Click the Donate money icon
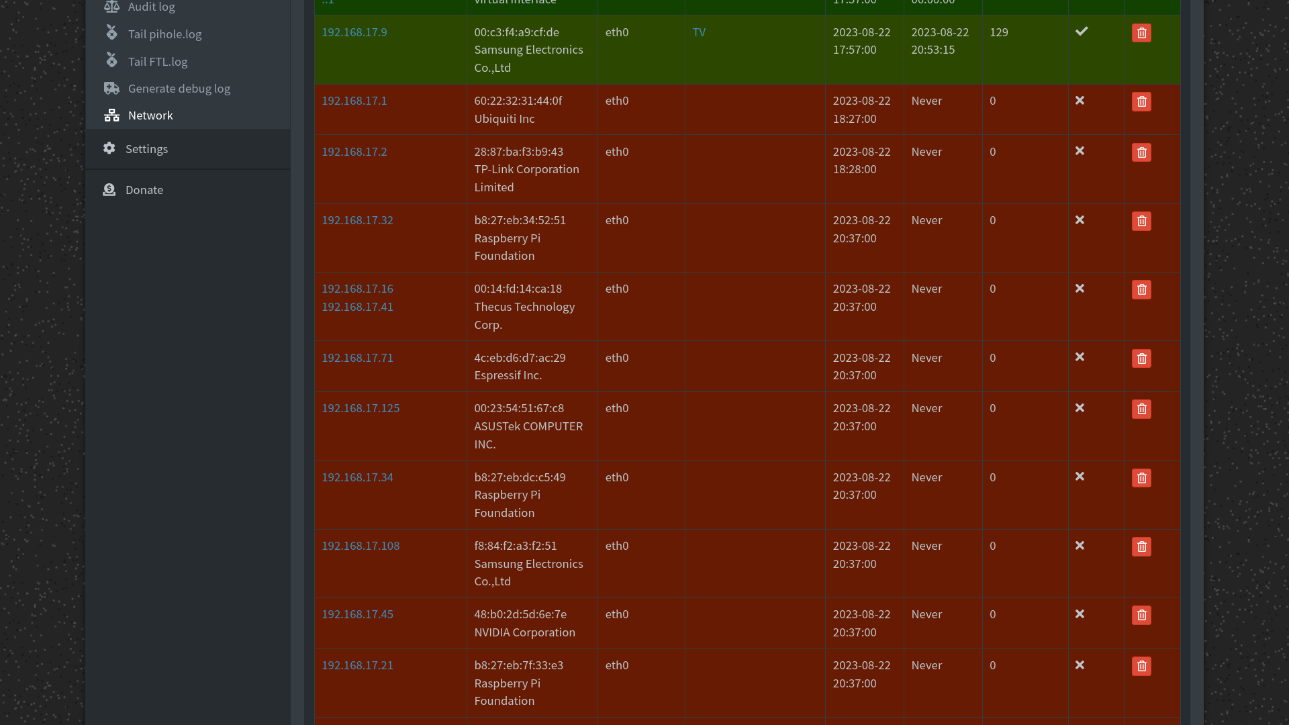This screenshot has width=1289, height=725. [109, 189]
